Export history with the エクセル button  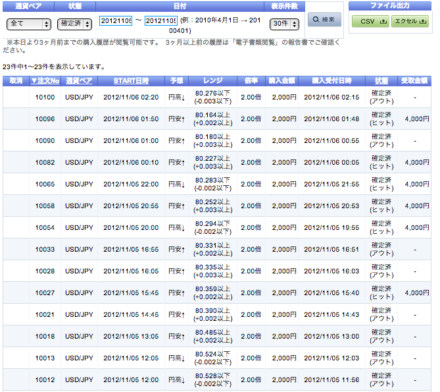pos(410,21)
